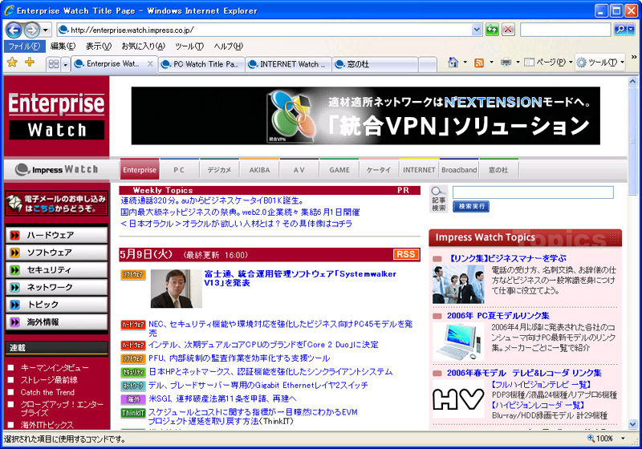This screenshot has width=642, height=449.
Task: Open the ページ(P) command bar menu
Action: (548, 63)
